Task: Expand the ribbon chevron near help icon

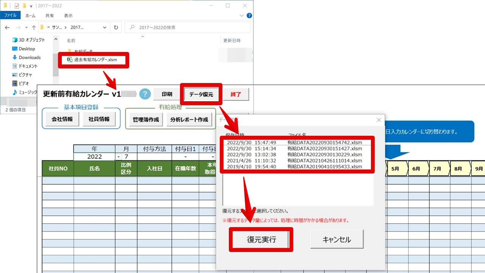Action: point(242,16)
